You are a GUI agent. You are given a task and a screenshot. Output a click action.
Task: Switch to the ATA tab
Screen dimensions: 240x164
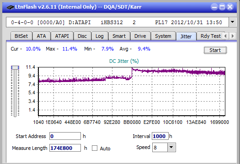coord(41,36)
